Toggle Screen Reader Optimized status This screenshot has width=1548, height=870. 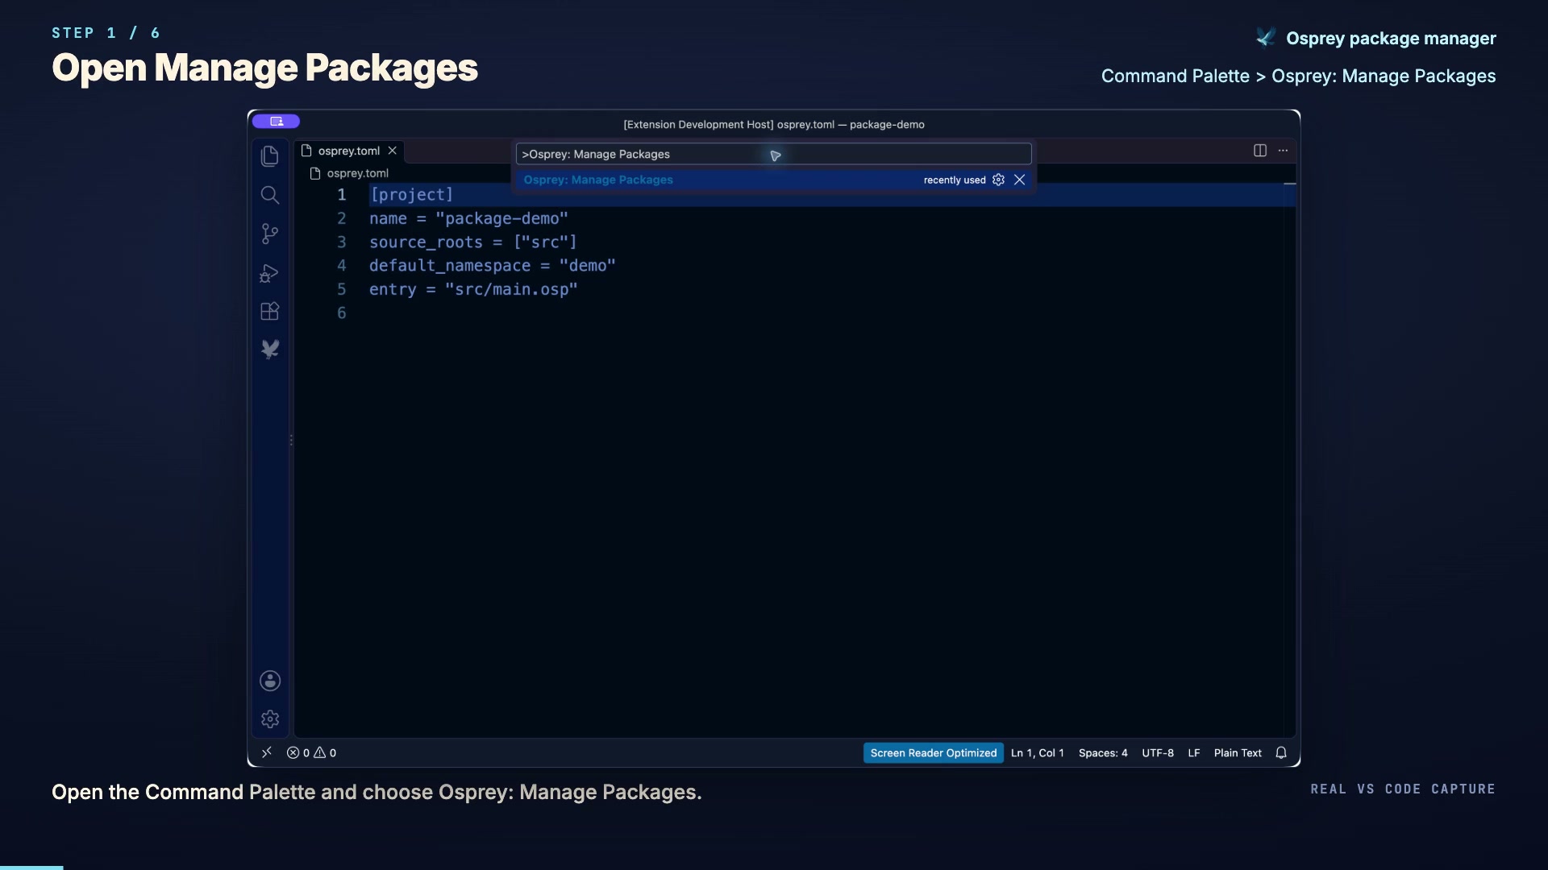[934, 752]
